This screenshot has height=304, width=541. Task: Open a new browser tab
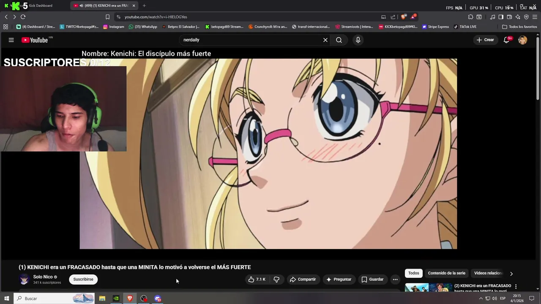coord(144,5)
